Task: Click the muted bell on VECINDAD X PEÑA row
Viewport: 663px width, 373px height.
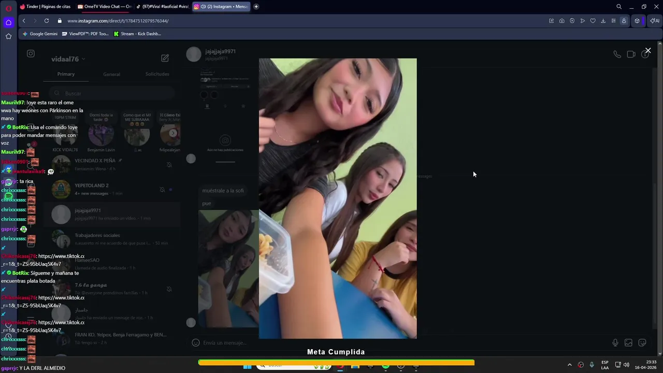Action: point(169,165)
